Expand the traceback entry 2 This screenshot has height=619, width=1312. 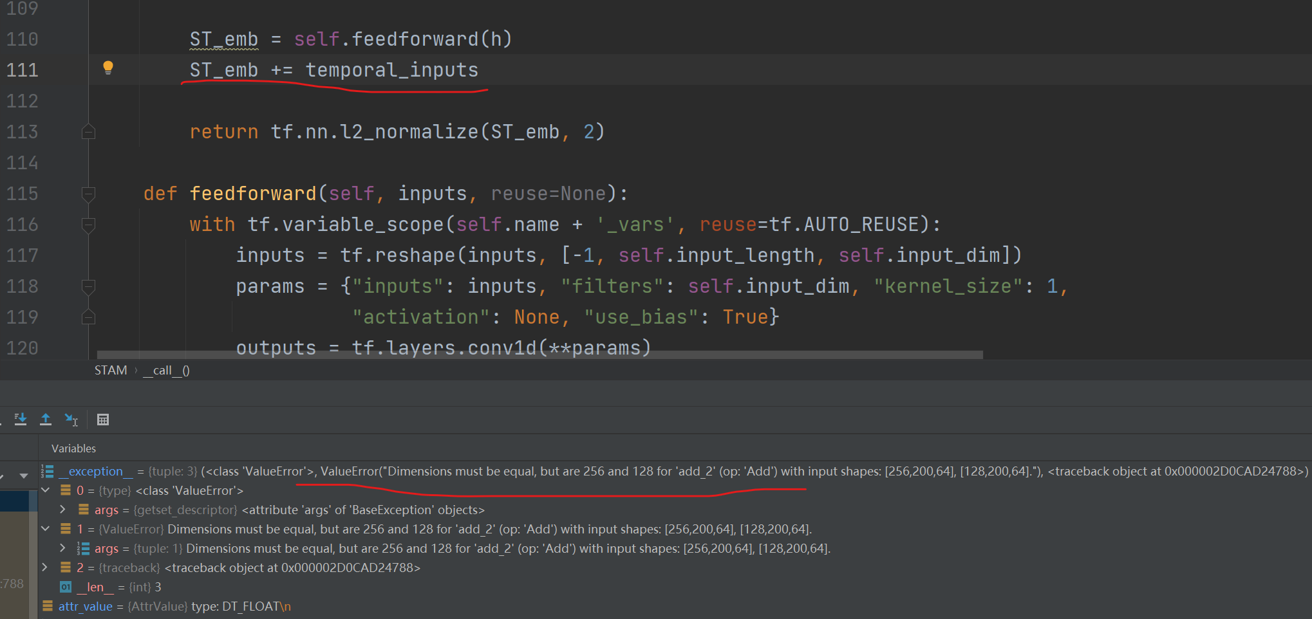coord(45,567)
